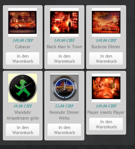Go to Neonuhr Dinner Weiss title link

(x=64, y=115)
